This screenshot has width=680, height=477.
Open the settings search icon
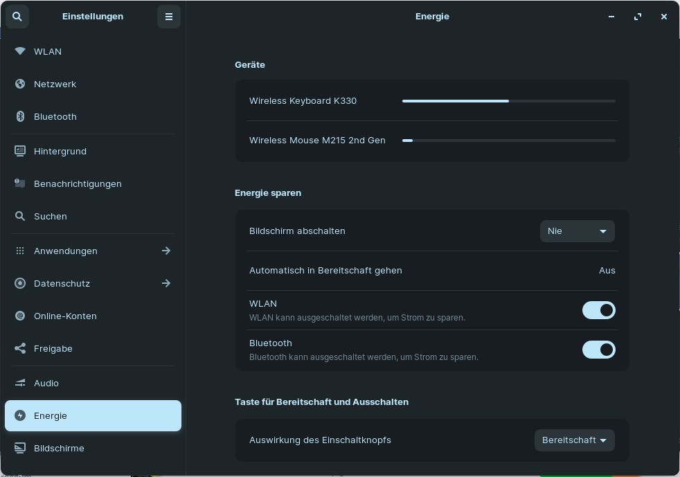tap(17, 17)
